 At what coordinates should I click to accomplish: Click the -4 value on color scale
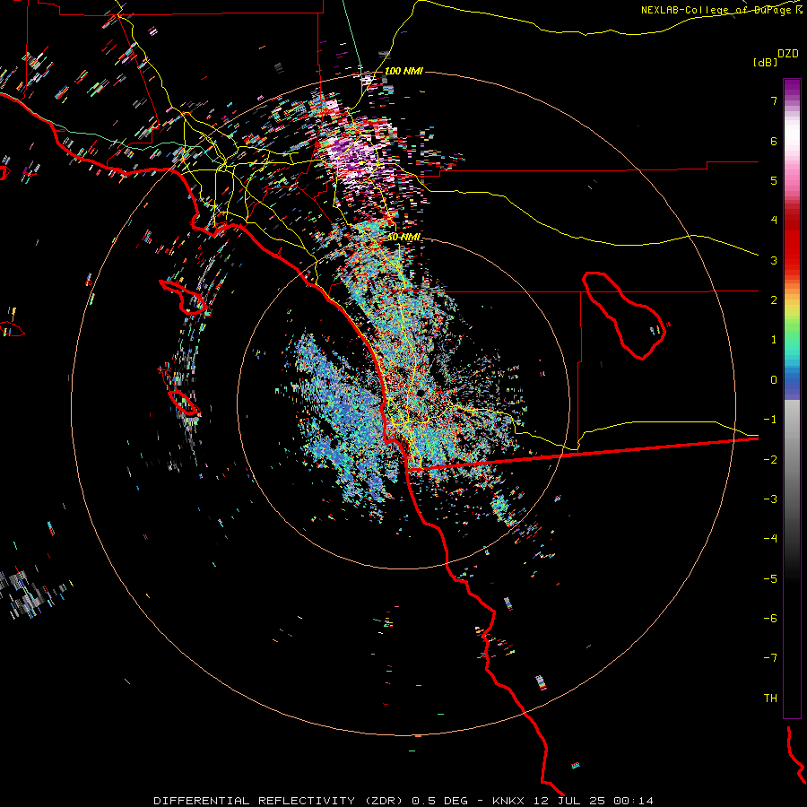click(x=770, y=539)
